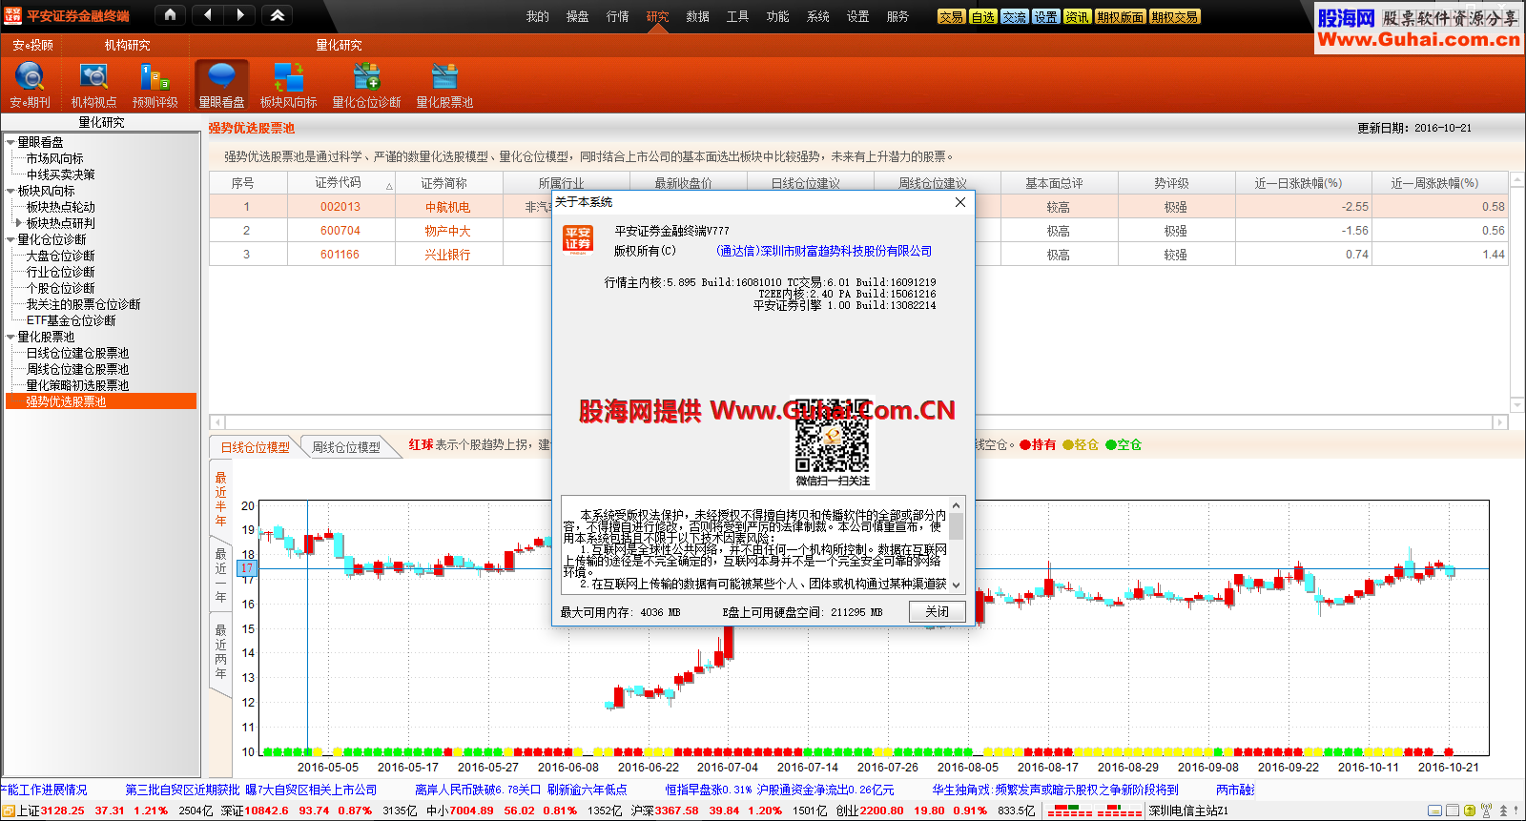Switch to 日线仓位模型 tab

(x=256, y=447)
